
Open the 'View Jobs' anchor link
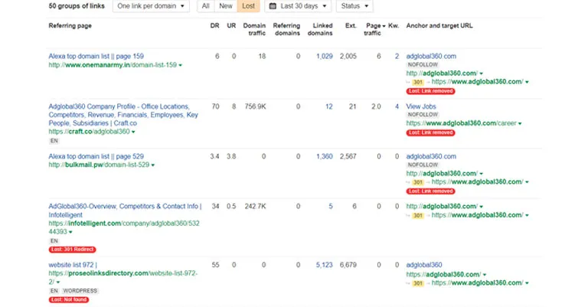(x=421, y=106)
